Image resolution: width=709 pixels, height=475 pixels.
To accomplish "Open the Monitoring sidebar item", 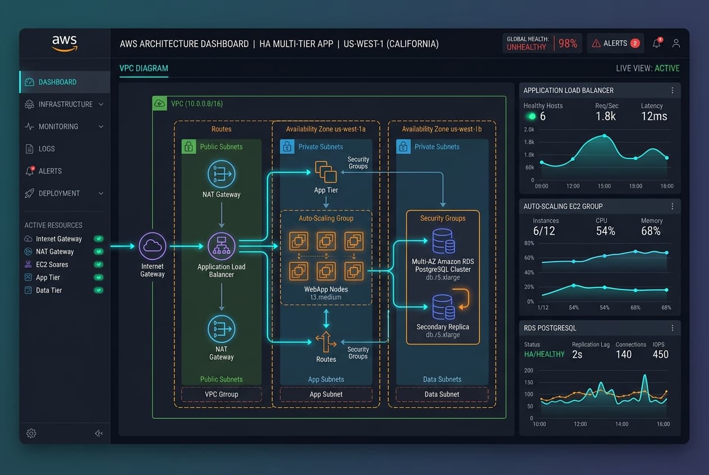I will 65,127.
